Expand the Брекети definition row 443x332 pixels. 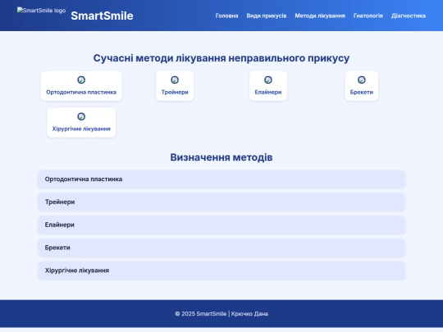[x=221, y=248]
